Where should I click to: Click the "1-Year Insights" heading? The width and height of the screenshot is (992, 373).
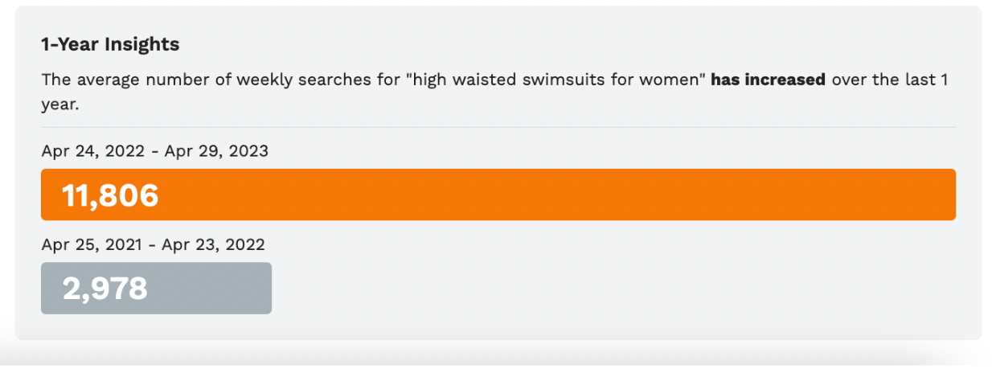[110, 45]
